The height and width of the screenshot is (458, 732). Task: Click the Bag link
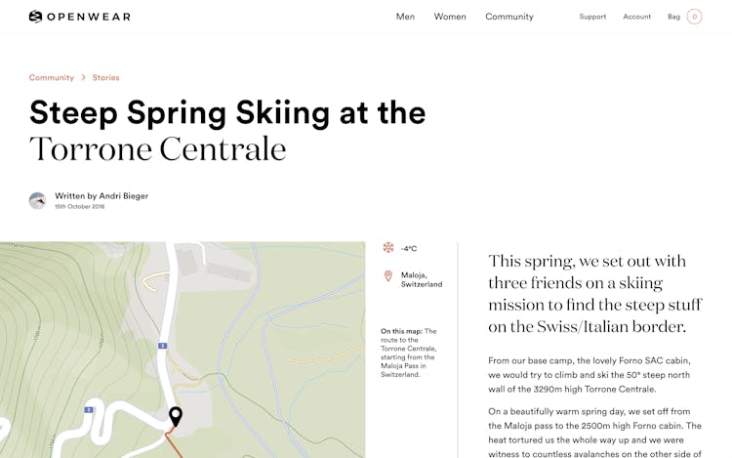tap(673, 17)
